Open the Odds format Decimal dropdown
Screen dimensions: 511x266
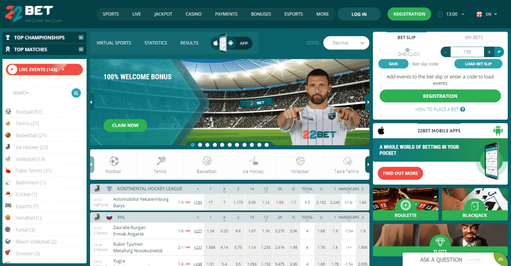(x=346, y=43)
